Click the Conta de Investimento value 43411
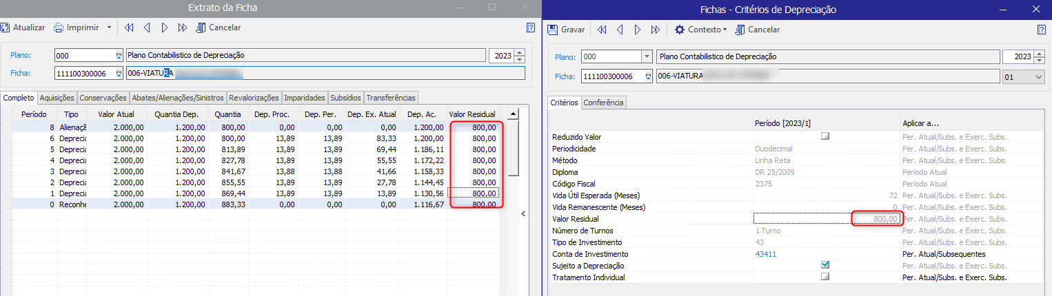Viewport: 1052px width, 296px height. (x=767, y=254)
